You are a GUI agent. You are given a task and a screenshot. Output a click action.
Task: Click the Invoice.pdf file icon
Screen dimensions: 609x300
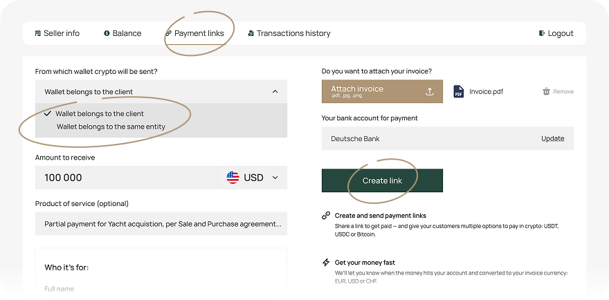458,91
